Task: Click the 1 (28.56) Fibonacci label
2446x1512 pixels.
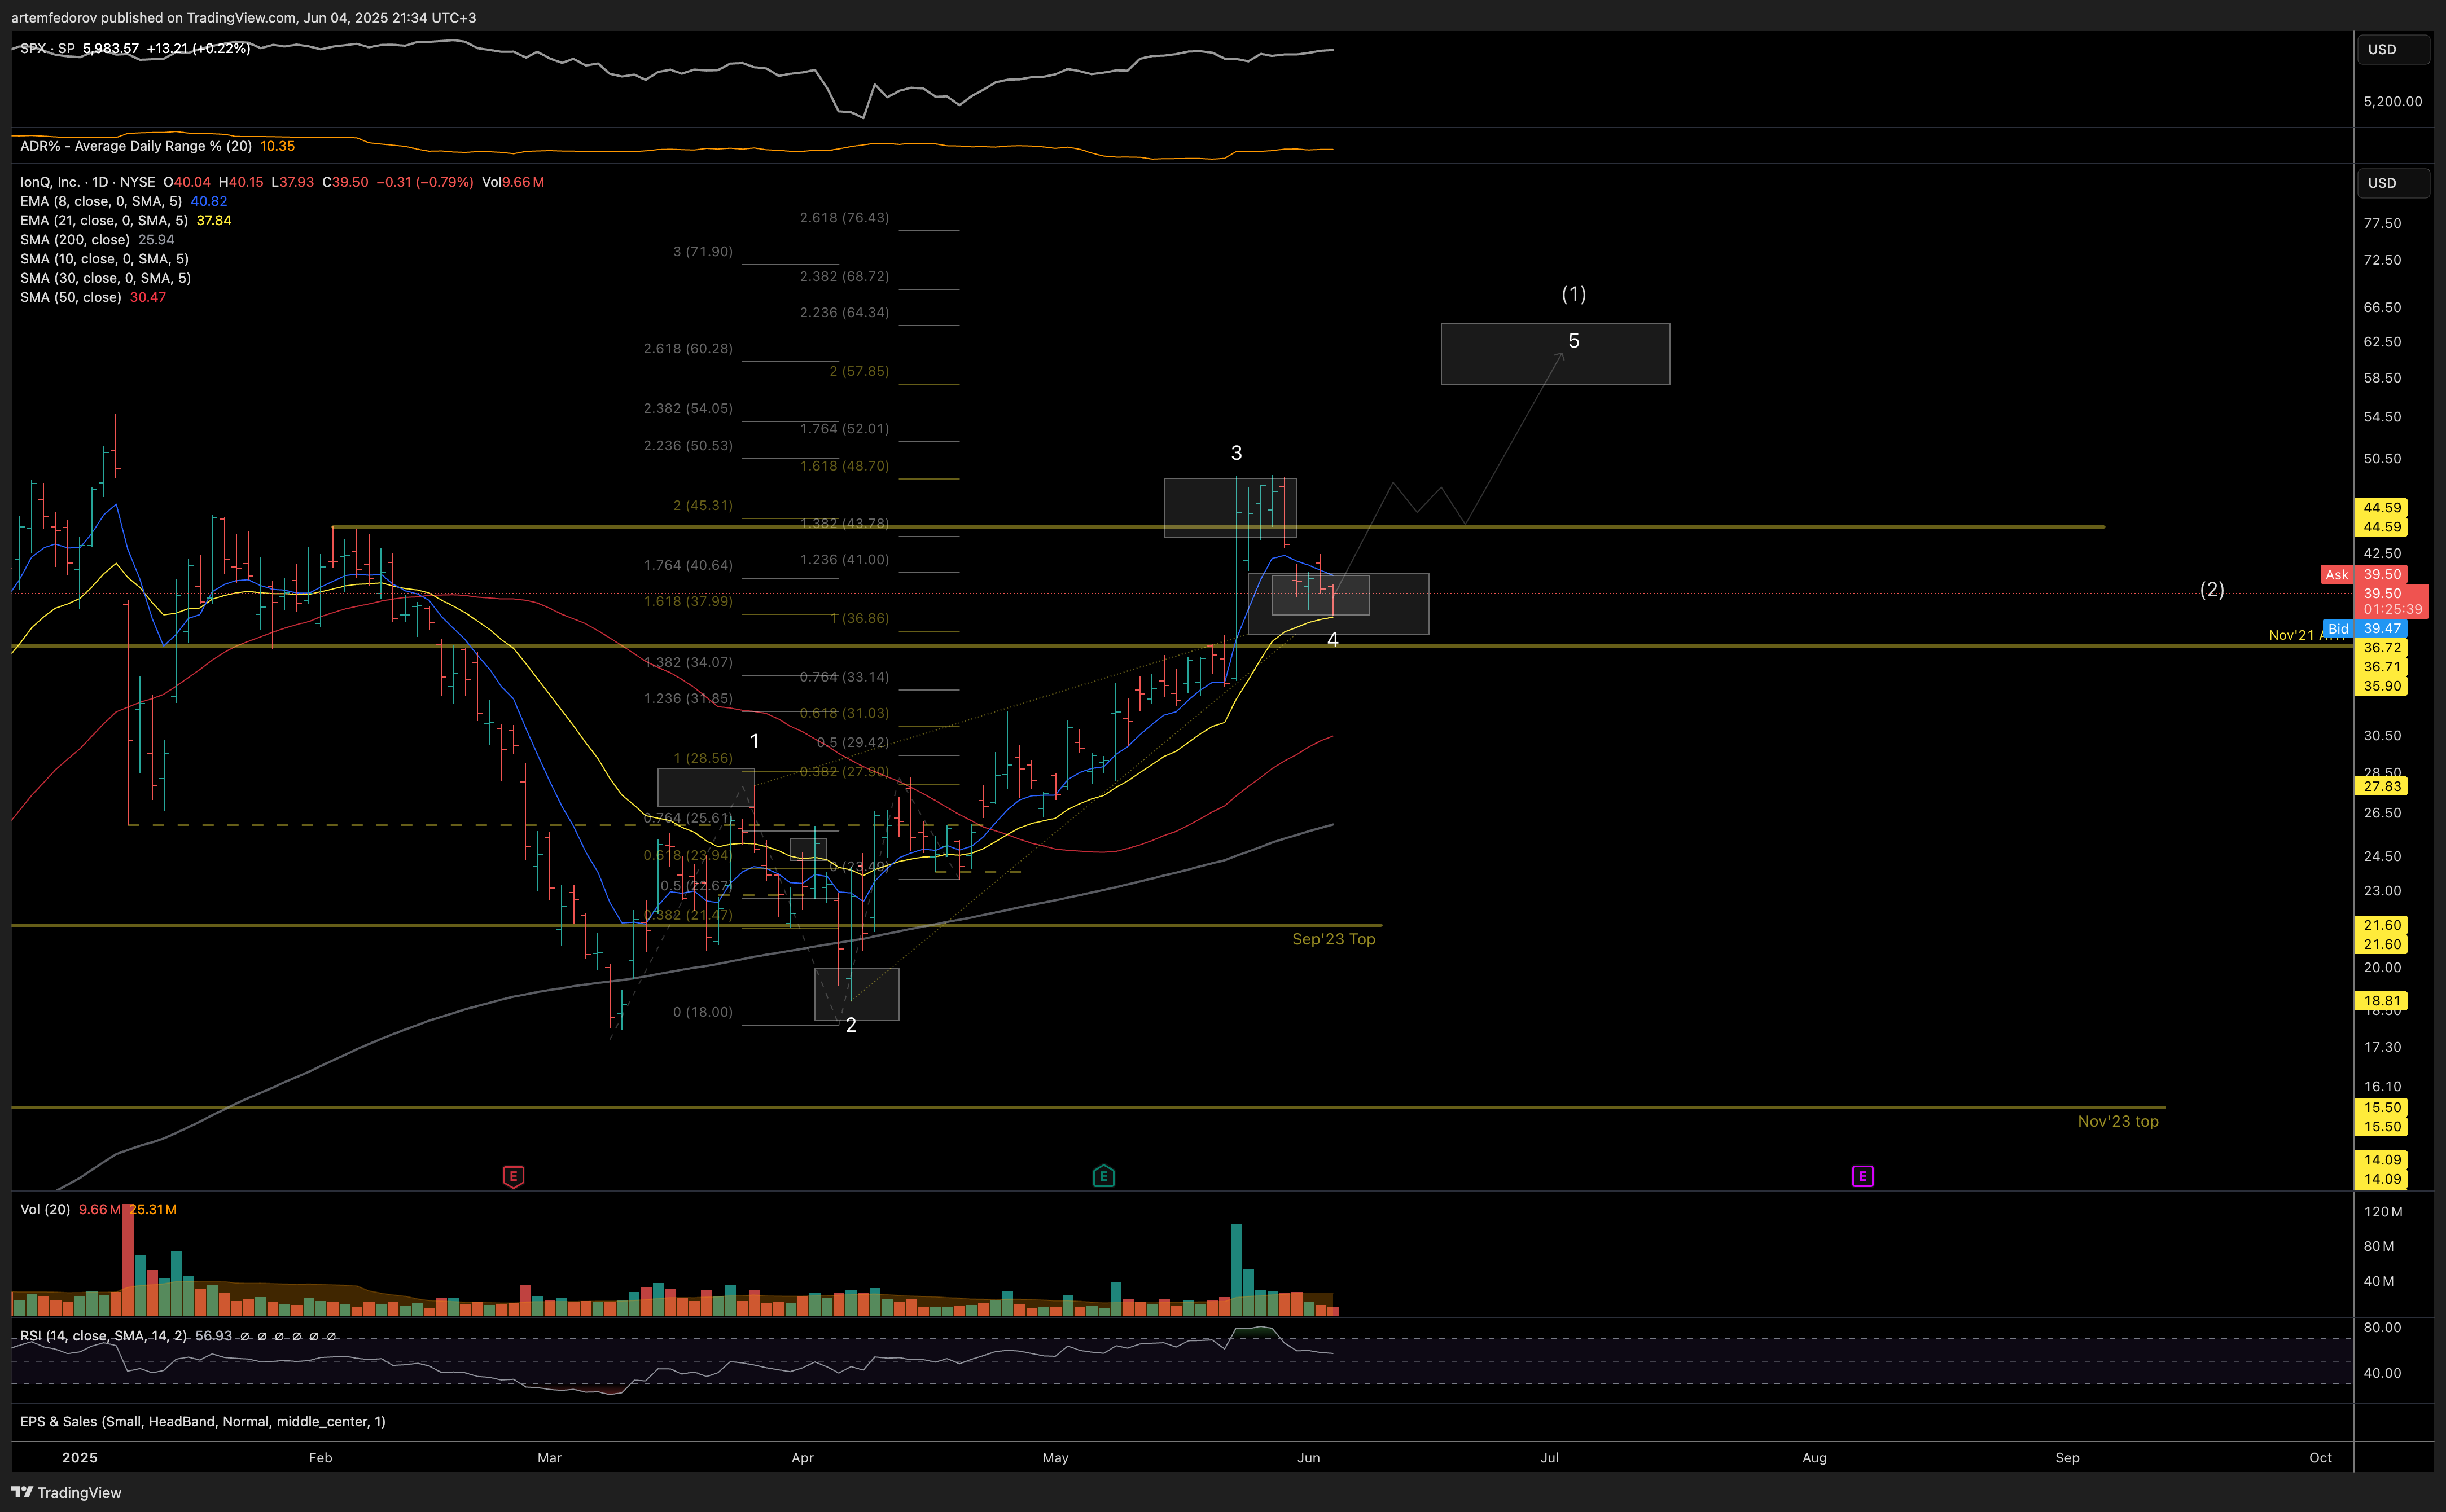Action: [702, 758]
